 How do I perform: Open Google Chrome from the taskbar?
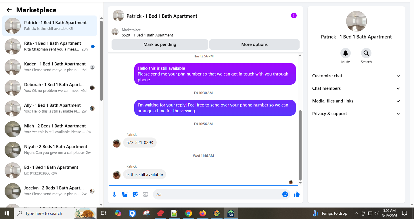pos(189,213)
